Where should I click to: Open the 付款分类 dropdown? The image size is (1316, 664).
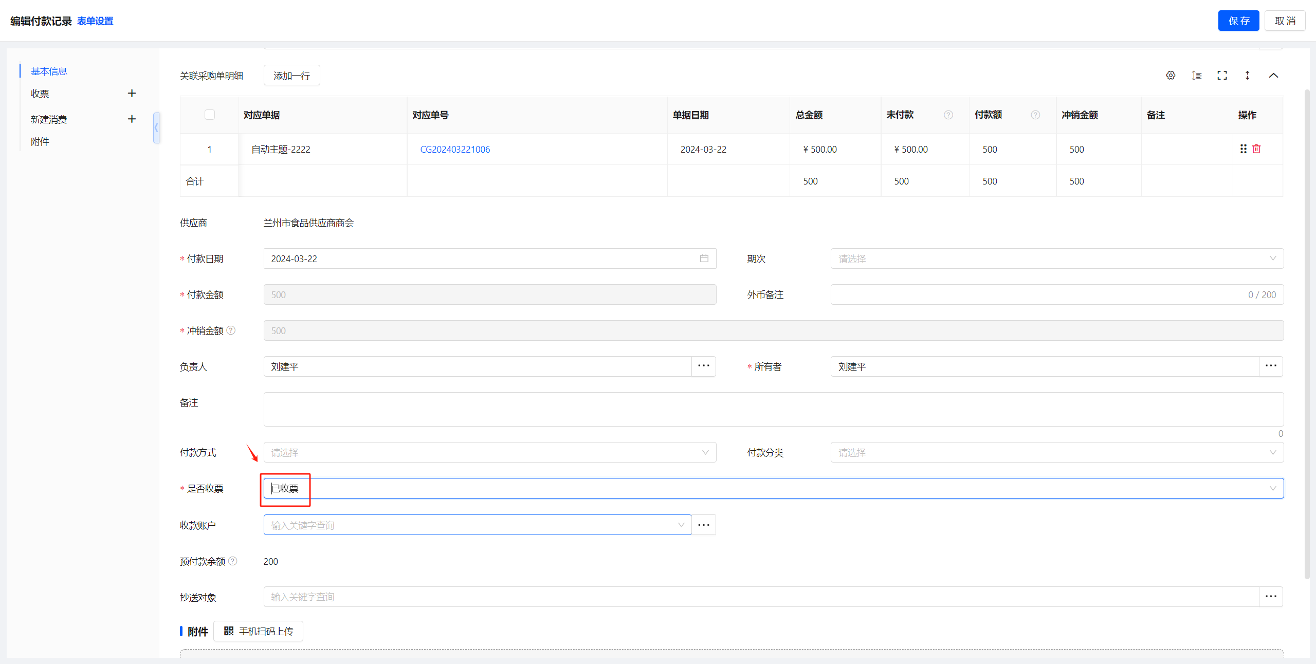click(1057, 452)
